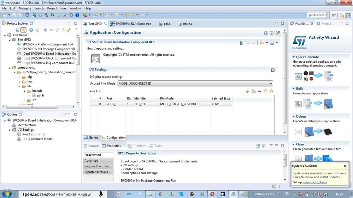Click the new wizard toolbar icon
This screenshot has height=198, width=353.
pyautogui.click(x=5, y=15)
